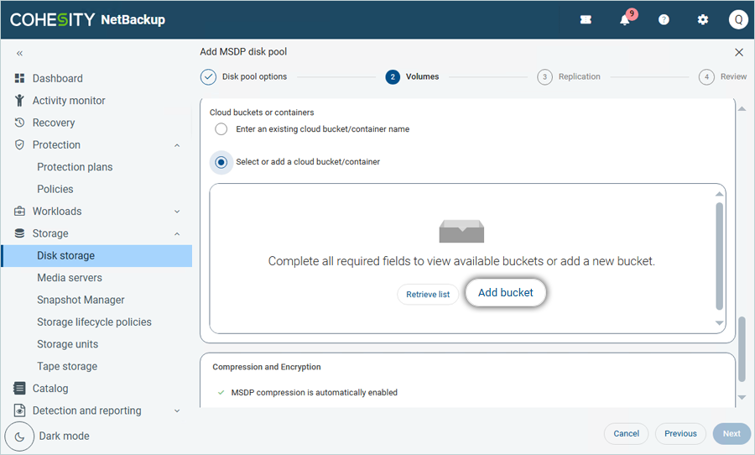Click the help question mark icon
The width and height of the screenshot is (755, 455).
tap(664, 20)
